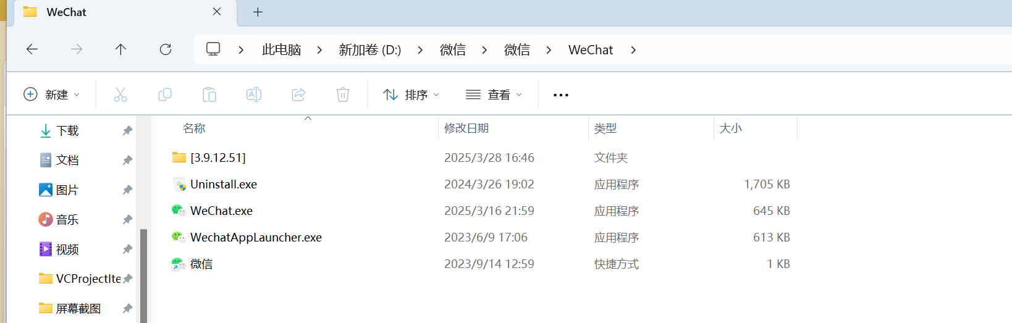Image resolution: width=1012 pixels, height=323 pixels.
Task: Open the 新建 dropdown menu
Action: pos(52,94)
